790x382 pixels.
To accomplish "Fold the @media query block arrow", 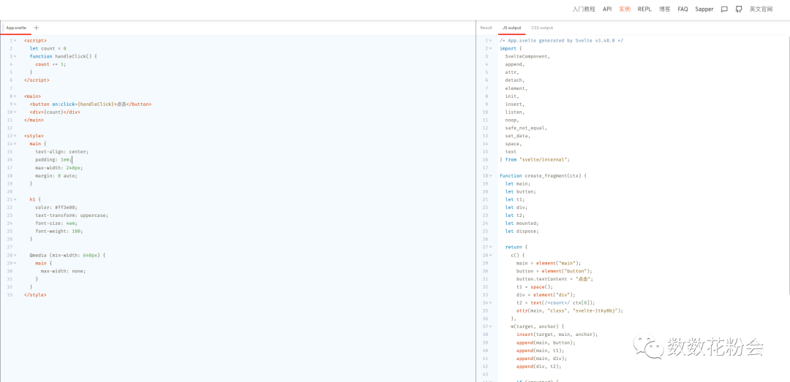I will point(15,255).
